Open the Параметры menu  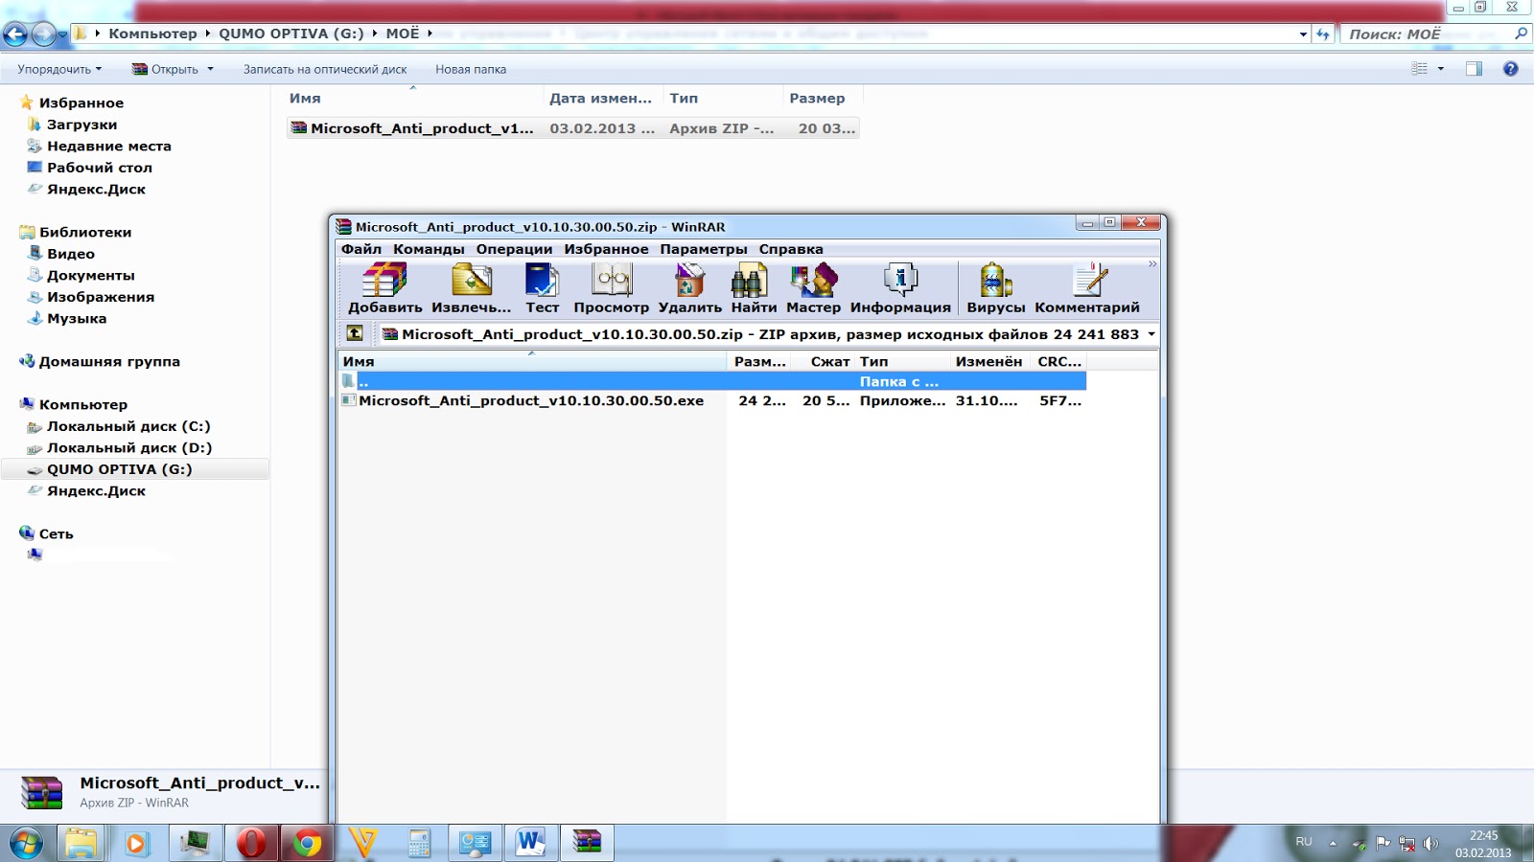704,249
